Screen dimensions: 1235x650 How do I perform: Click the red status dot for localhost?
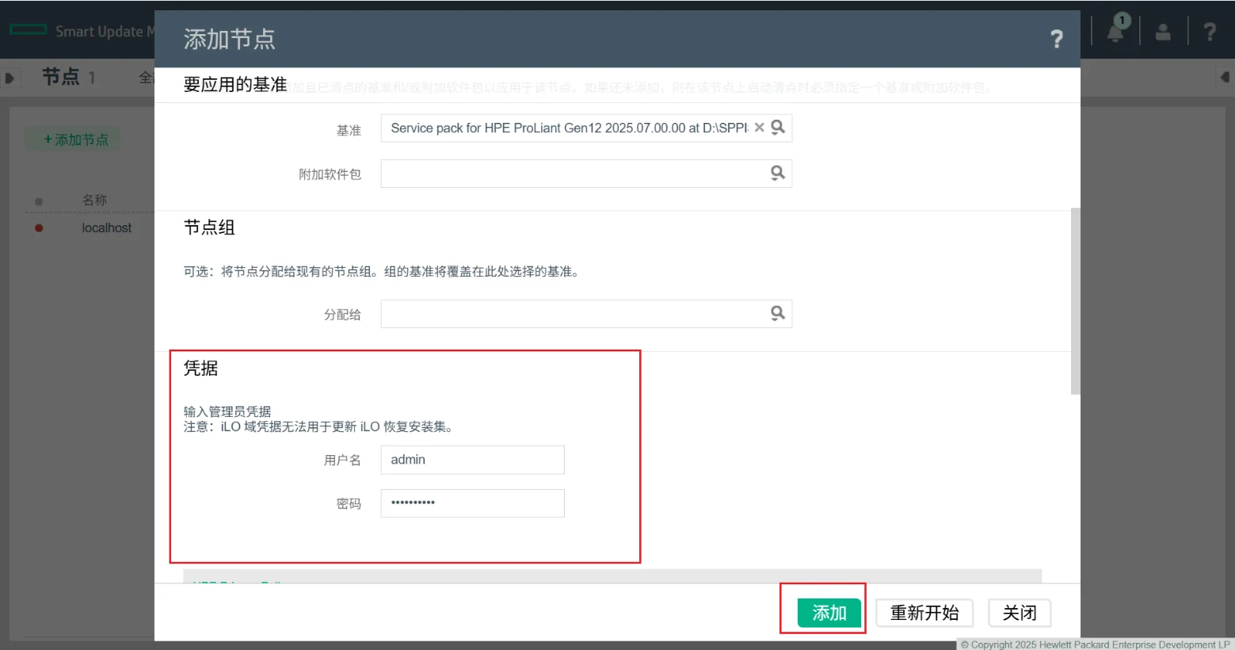(x=39, y=228)
